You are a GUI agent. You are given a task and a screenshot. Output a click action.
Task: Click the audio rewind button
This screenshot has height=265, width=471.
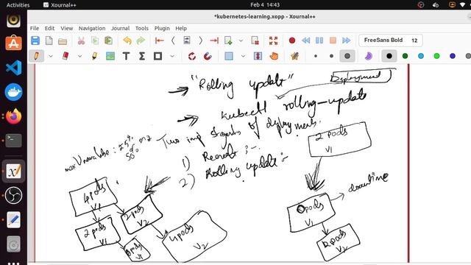pos(306,40)
